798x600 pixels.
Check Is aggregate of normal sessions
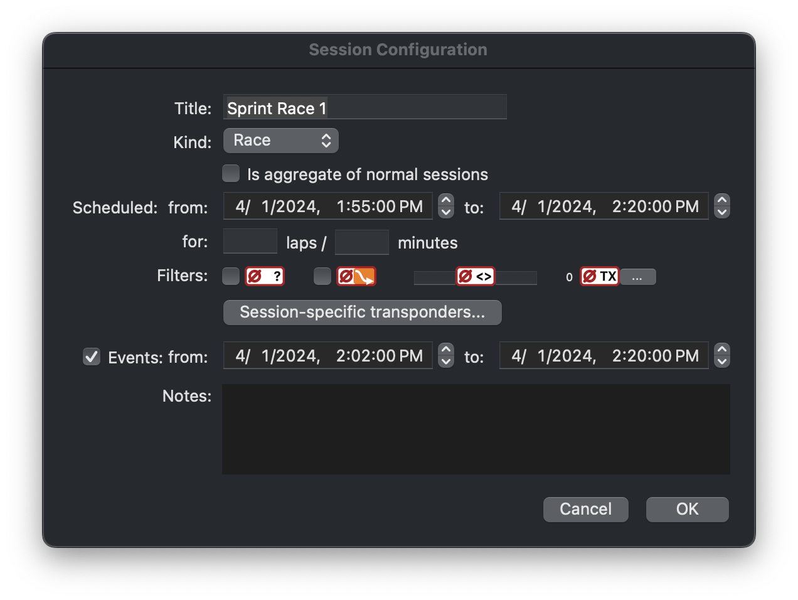(231, 174)
